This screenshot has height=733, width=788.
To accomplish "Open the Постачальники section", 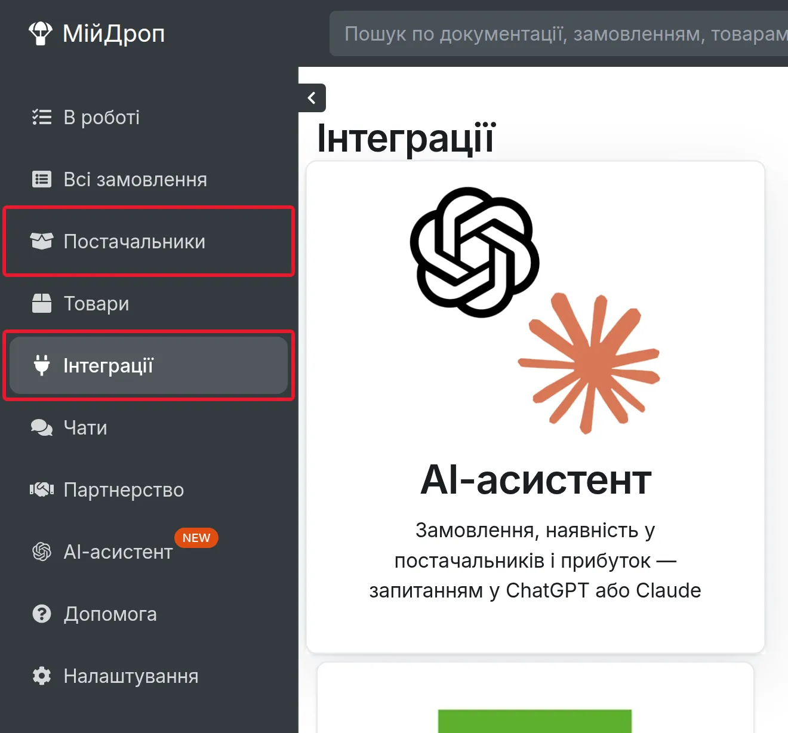I will (x=149, y=241).
